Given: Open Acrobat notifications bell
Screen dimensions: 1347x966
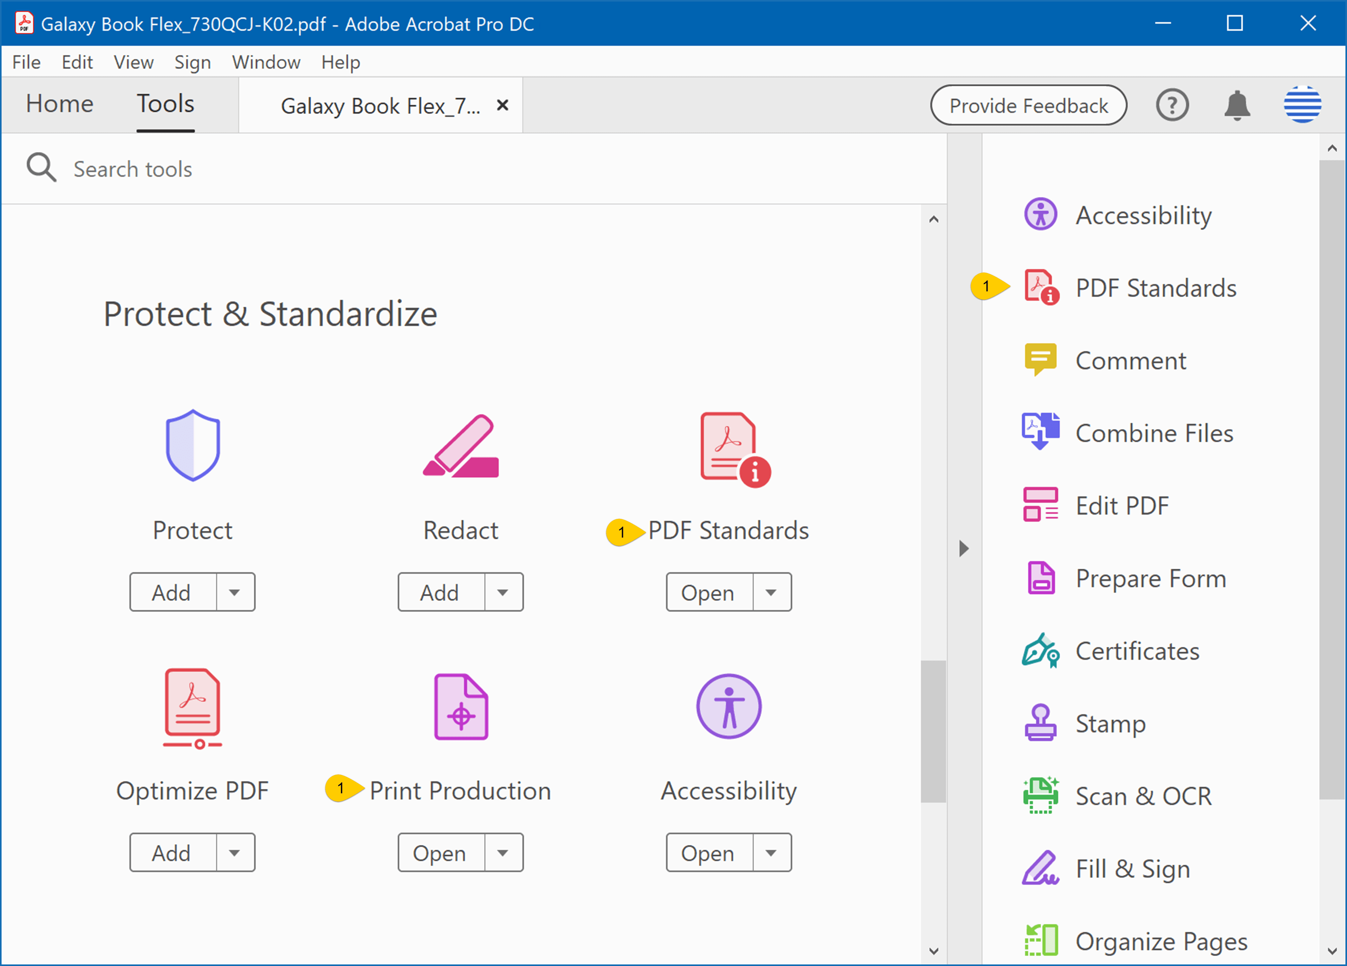Looking at the screenshot, I should pyautogui.click(x=1237, y=105).
